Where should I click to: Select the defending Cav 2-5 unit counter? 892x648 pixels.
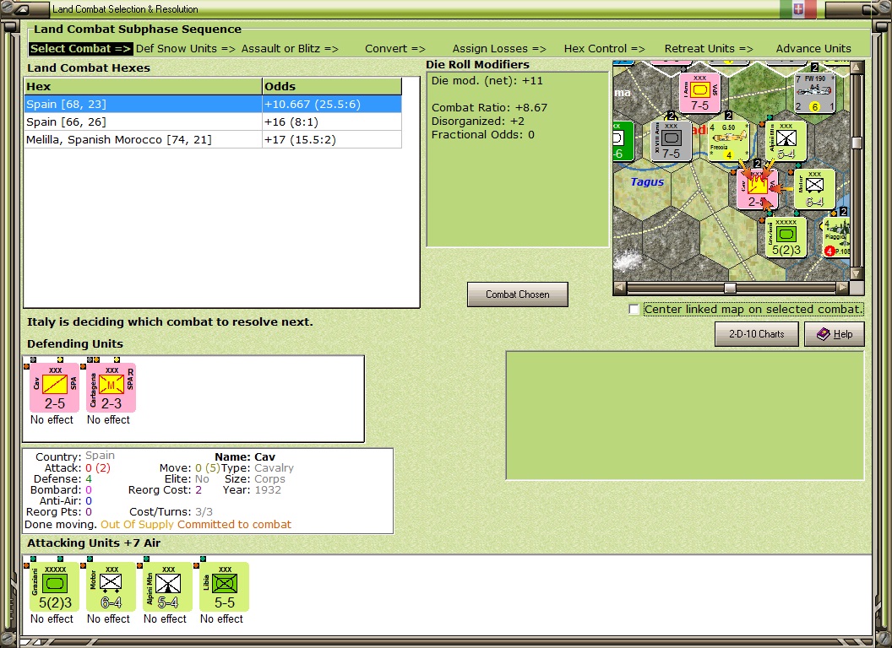pyautogui.click(x=55, y=387)
